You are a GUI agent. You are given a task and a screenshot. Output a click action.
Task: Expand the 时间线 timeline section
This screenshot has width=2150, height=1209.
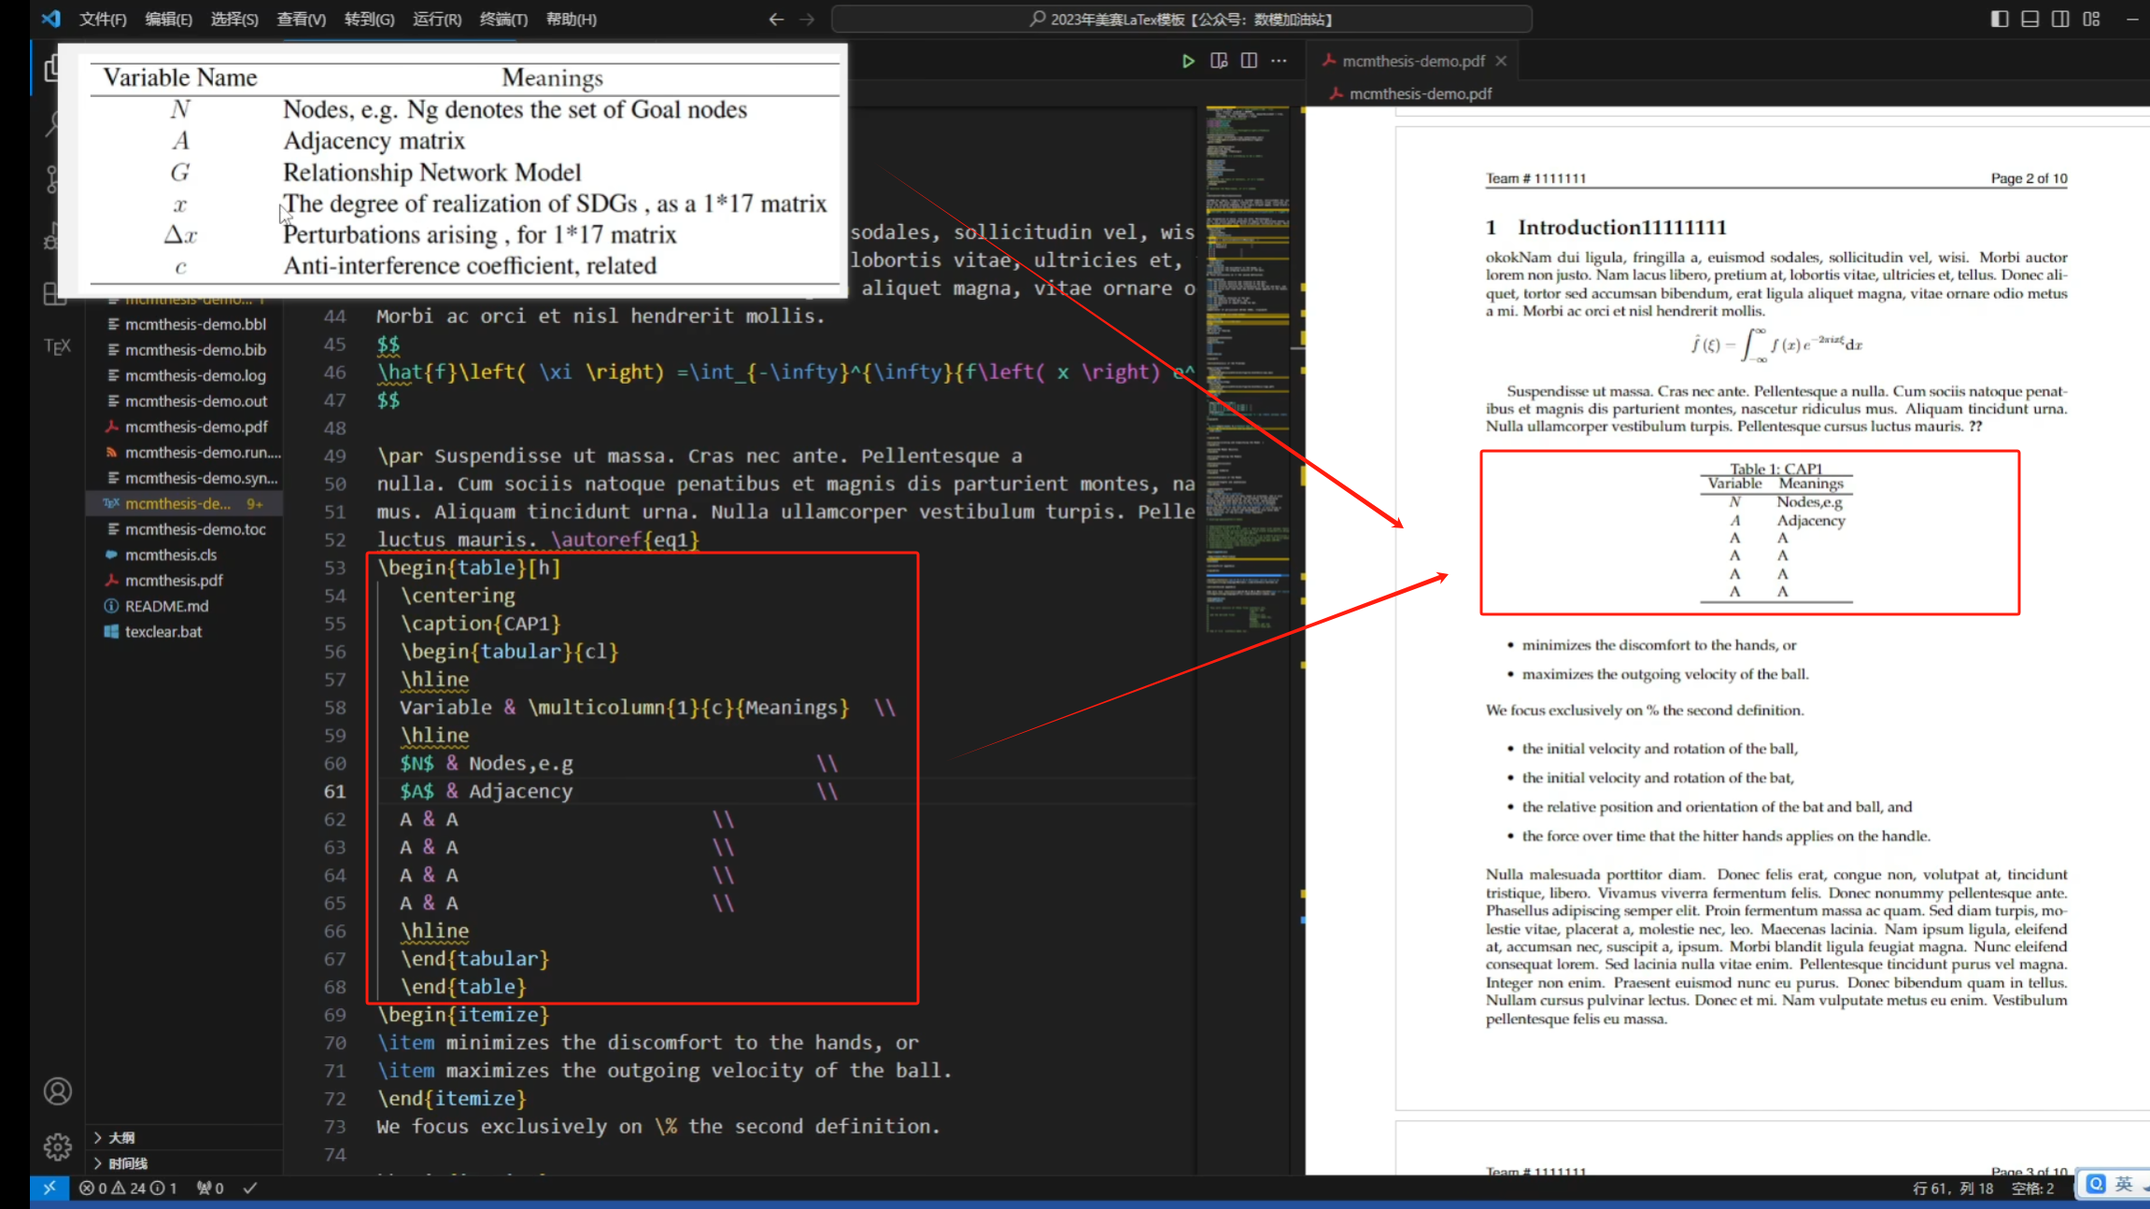[x=127, y=1163]
